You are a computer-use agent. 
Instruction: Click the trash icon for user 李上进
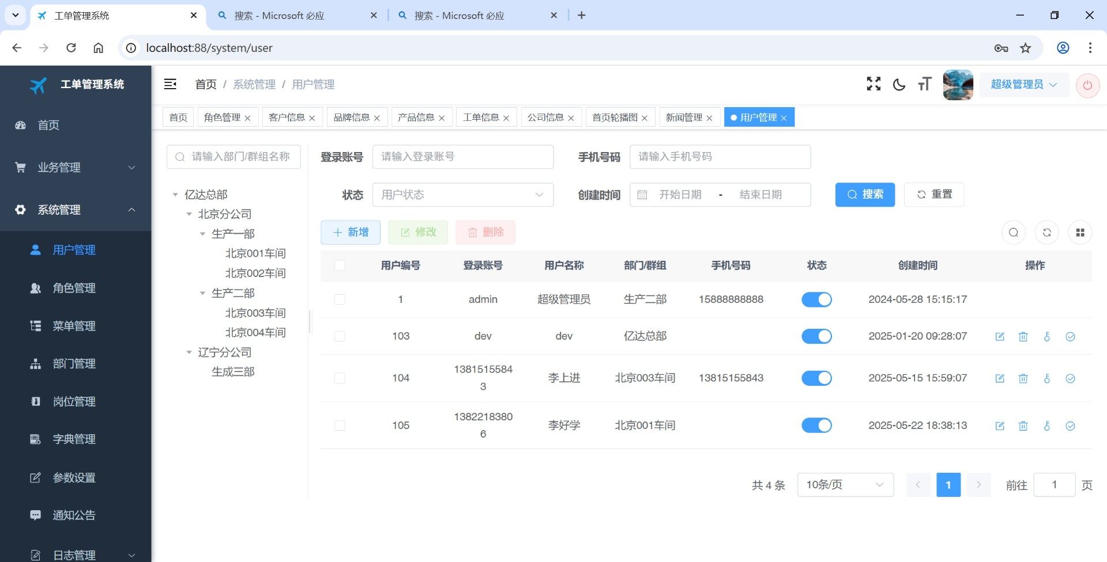tap(1023, 378)
